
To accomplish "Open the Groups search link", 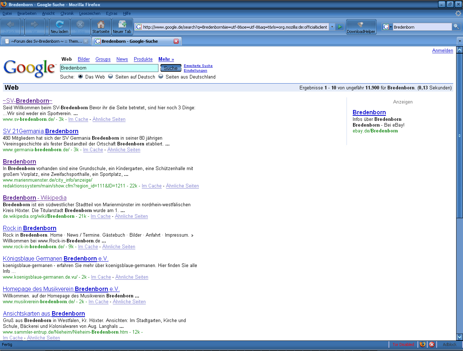I will [103, 59].
